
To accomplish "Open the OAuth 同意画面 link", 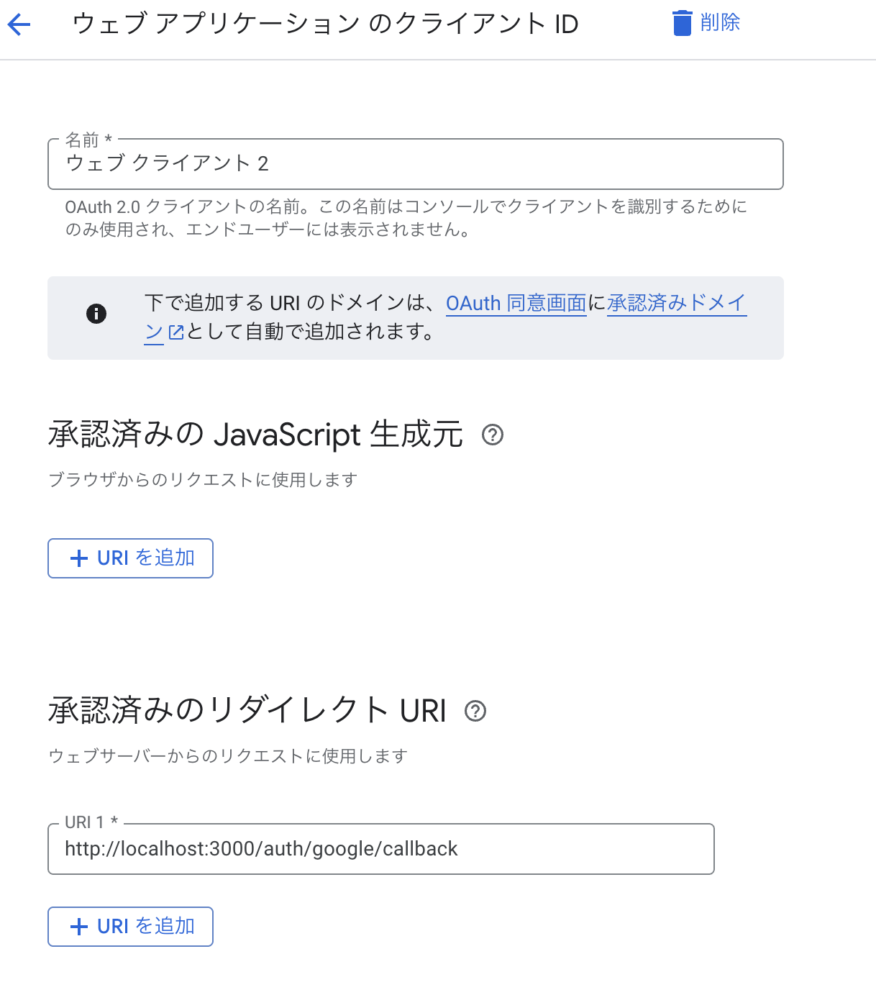I will (516, 304).
